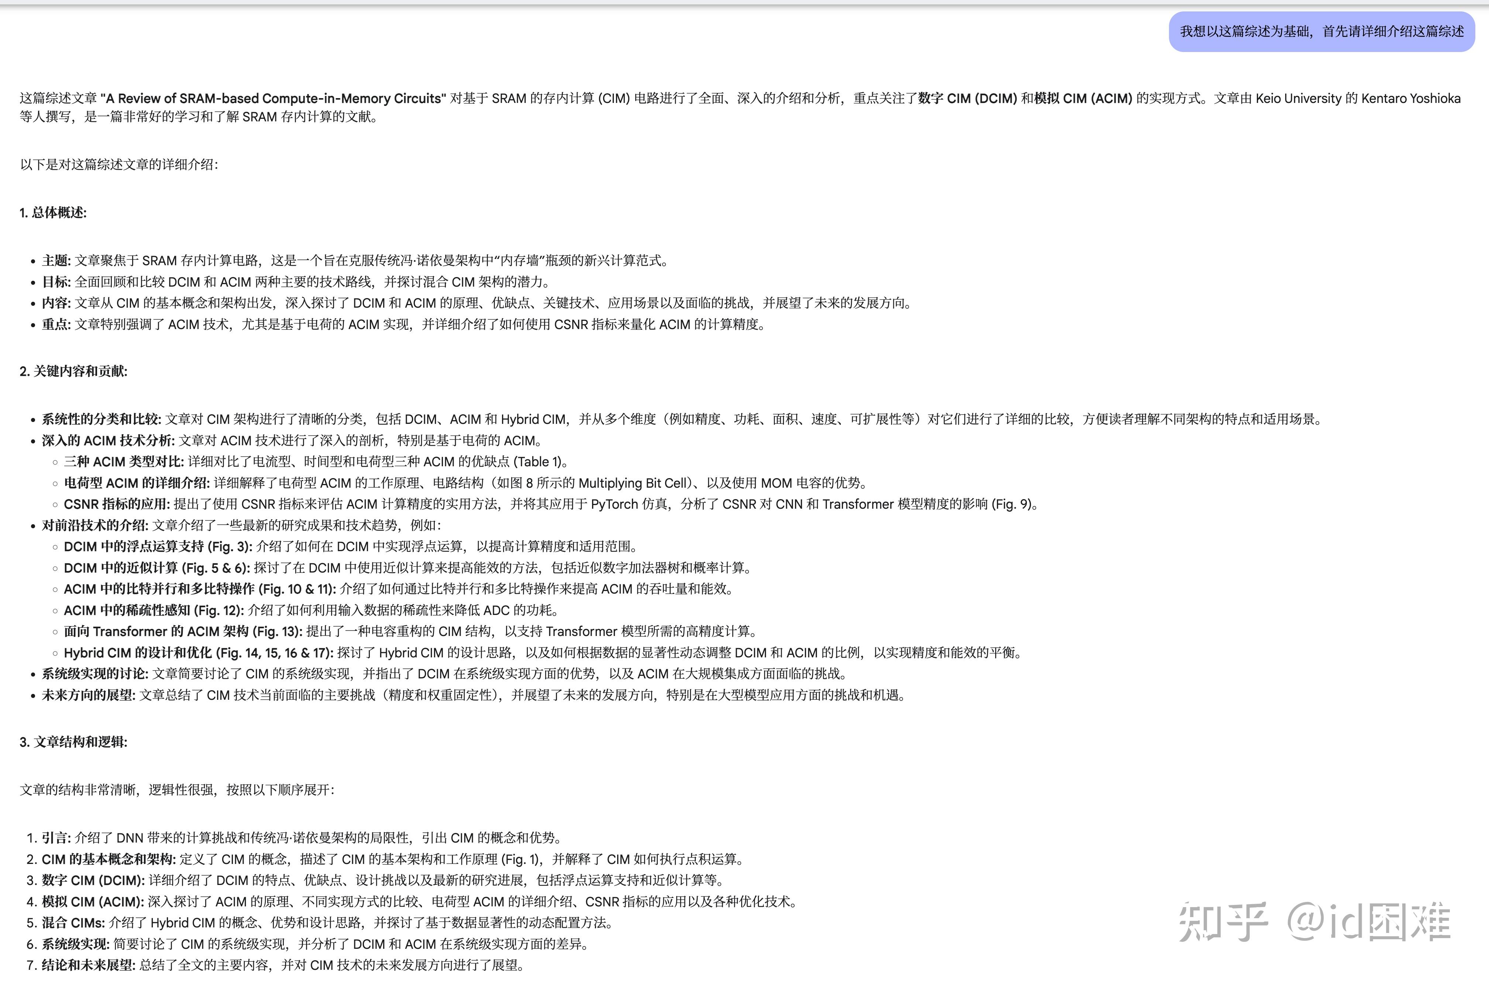Click the '3. 文章结构和逻辑' section heading

tap(73, 742)
